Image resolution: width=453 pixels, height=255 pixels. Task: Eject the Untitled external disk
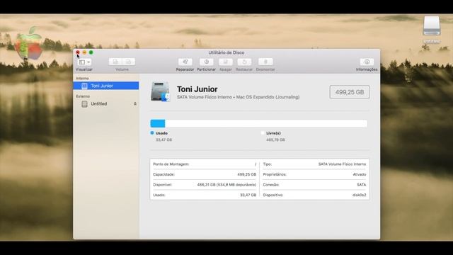(x=135, y=104)
